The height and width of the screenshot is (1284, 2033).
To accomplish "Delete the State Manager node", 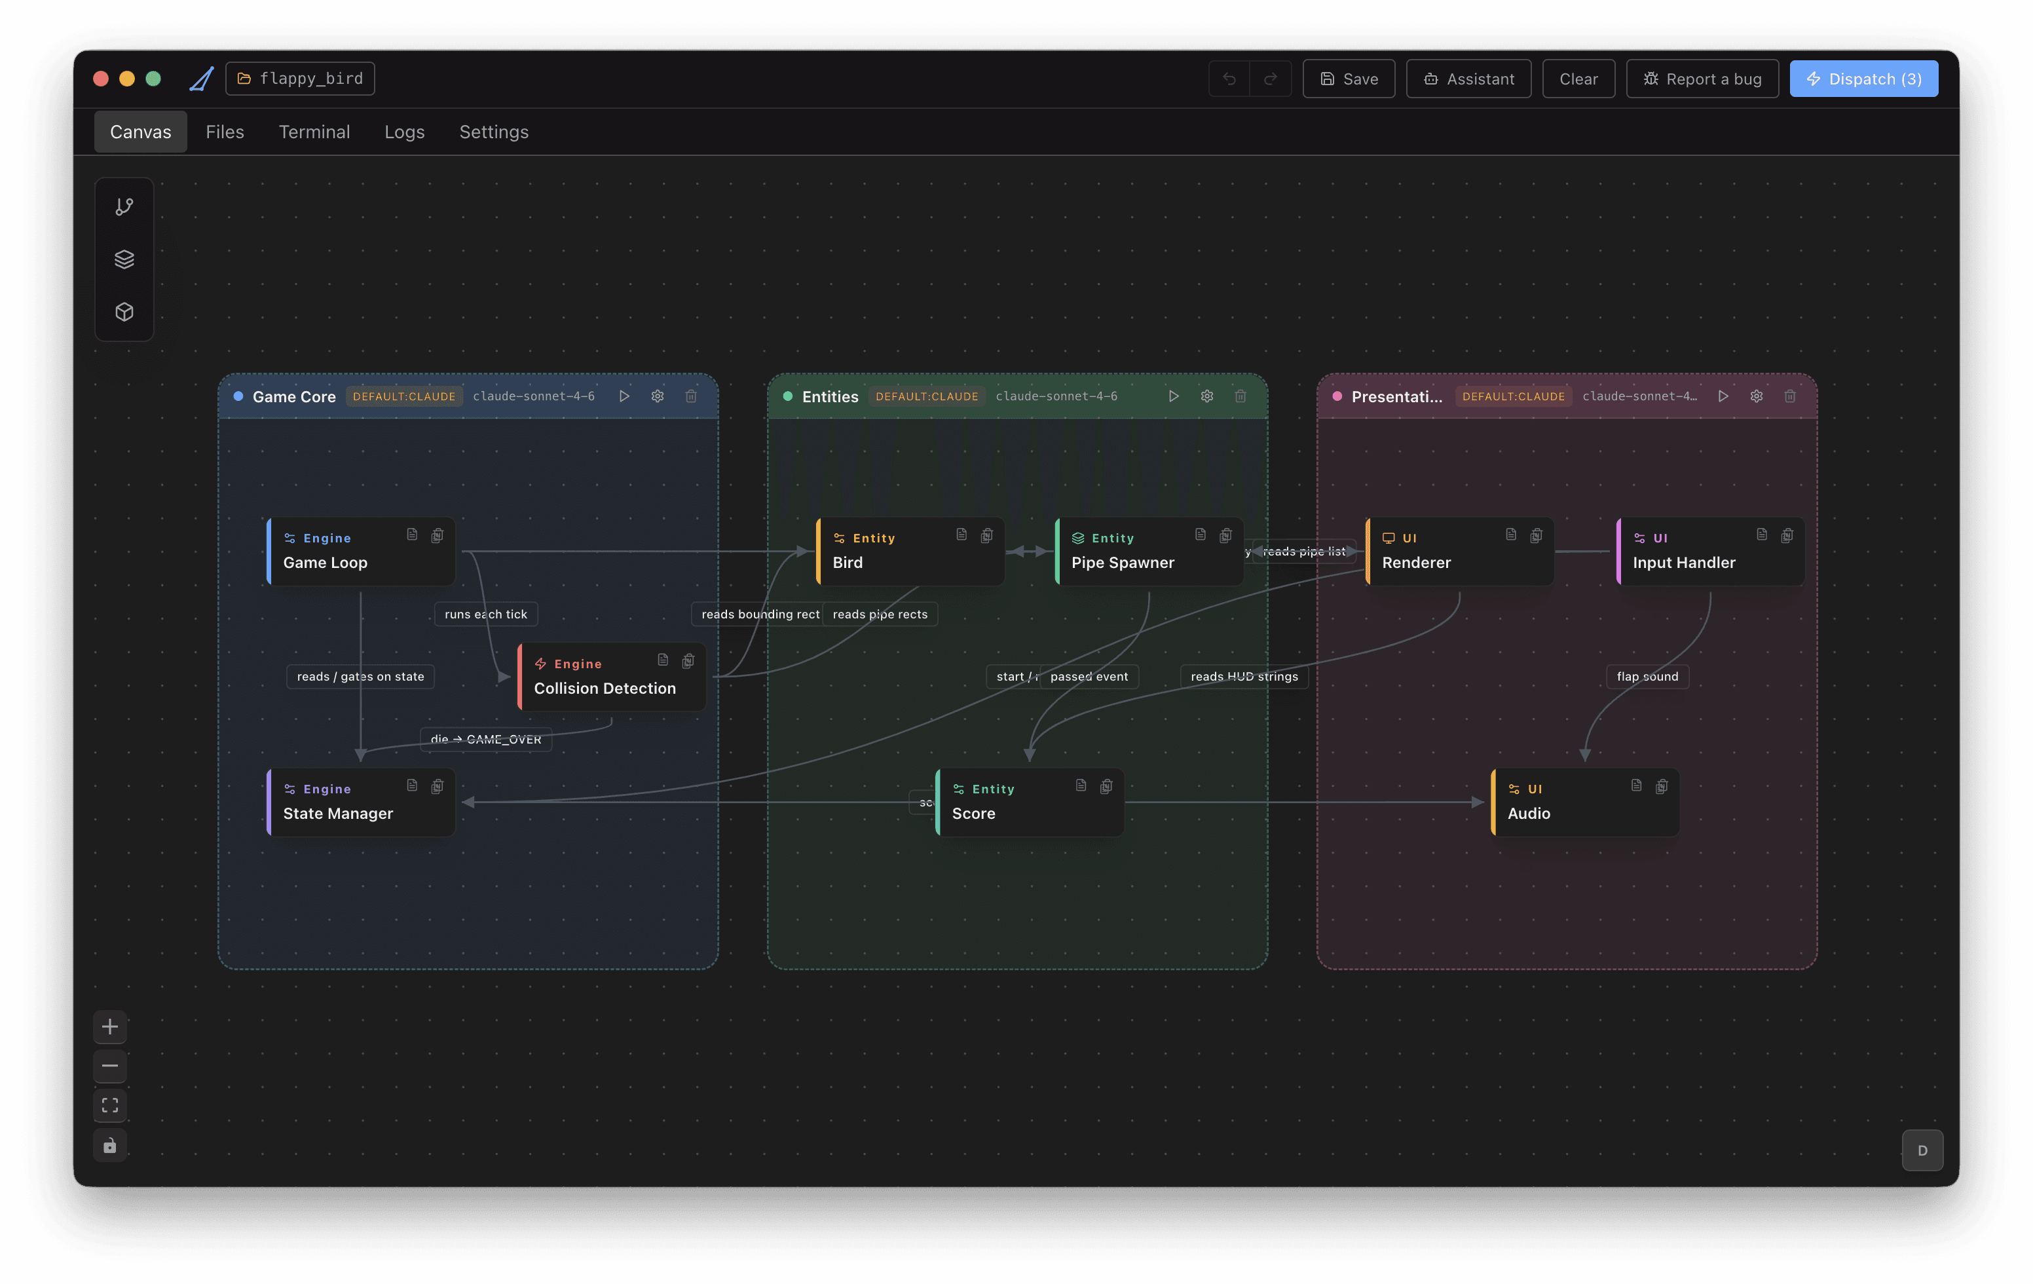I will coord(438,786).
